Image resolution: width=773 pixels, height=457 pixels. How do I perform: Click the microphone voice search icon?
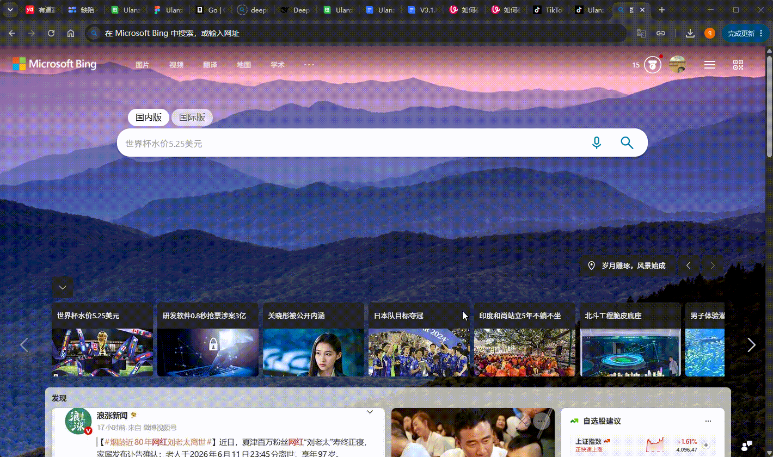click(597, 143)
